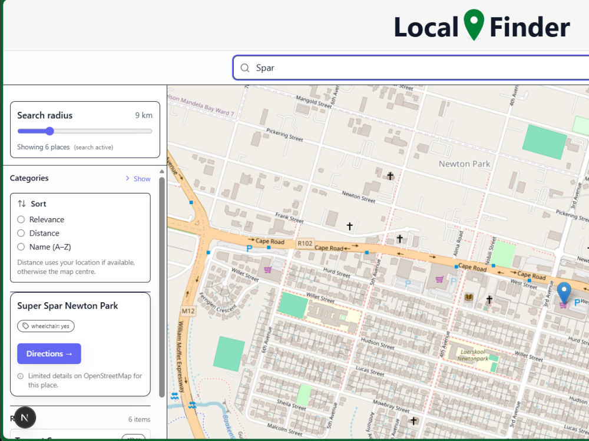This screenshot has height=441, width=589.
Task: Click the sidebar vertical scrollbar
Action: tap(162, 287)
